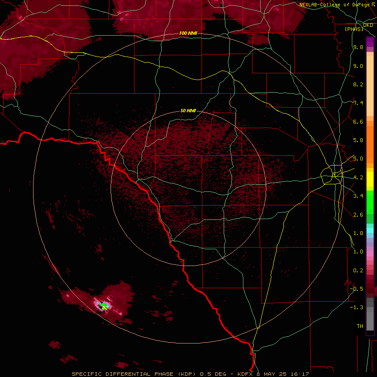Image resolution: width=377 pixels, height=377 pixels.
Task: Click the 8.2 value on the color scale
Action: pyautogui.click(x=358, y=84)
